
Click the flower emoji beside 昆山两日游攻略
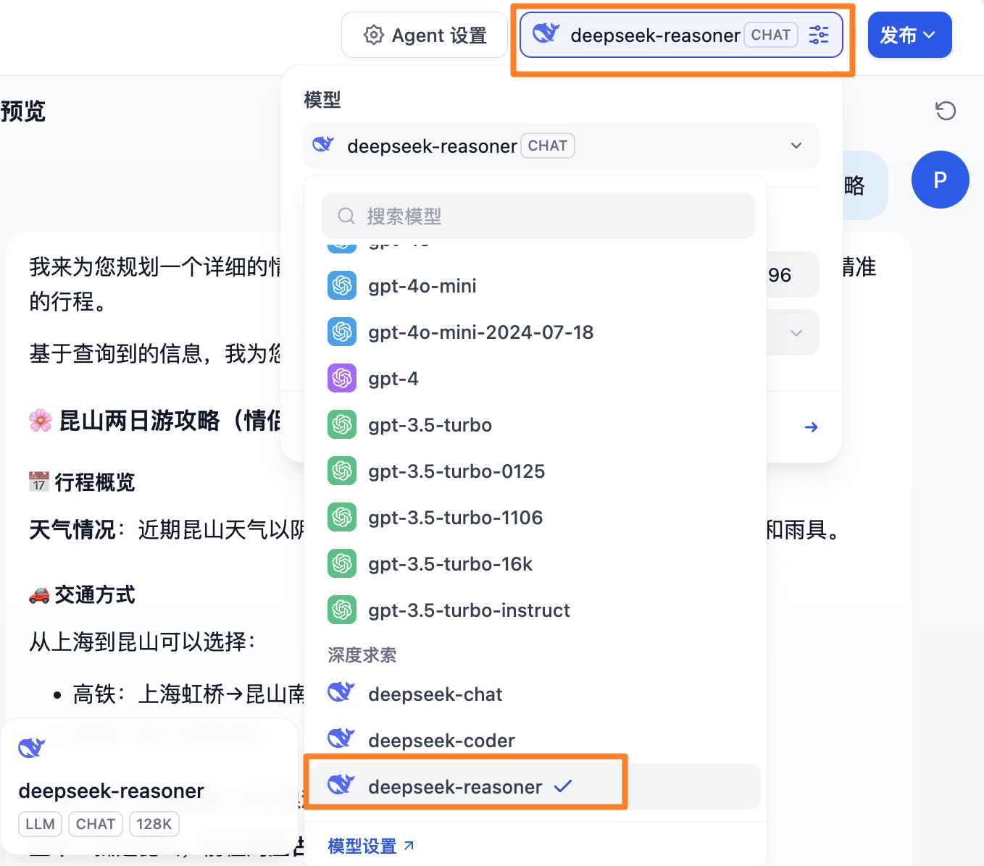[x=41, y=420]
